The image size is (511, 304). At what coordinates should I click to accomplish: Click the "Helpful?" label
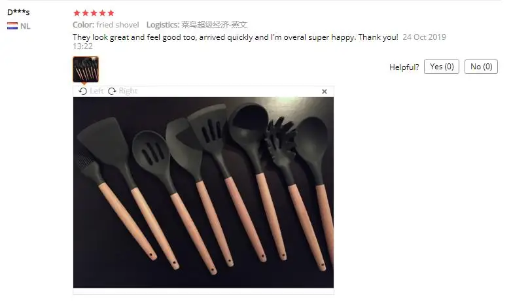coord(404,67)
